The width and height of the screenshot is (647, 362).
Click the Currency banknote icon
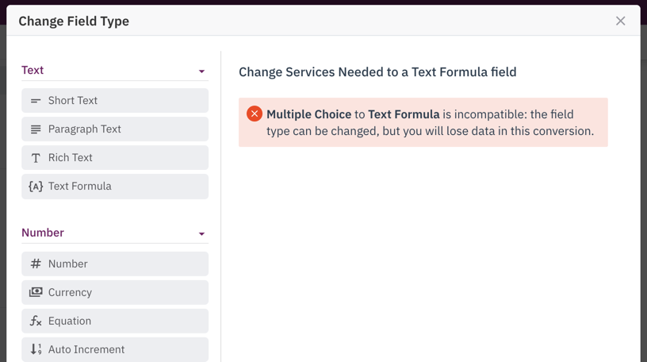point(36,292)
